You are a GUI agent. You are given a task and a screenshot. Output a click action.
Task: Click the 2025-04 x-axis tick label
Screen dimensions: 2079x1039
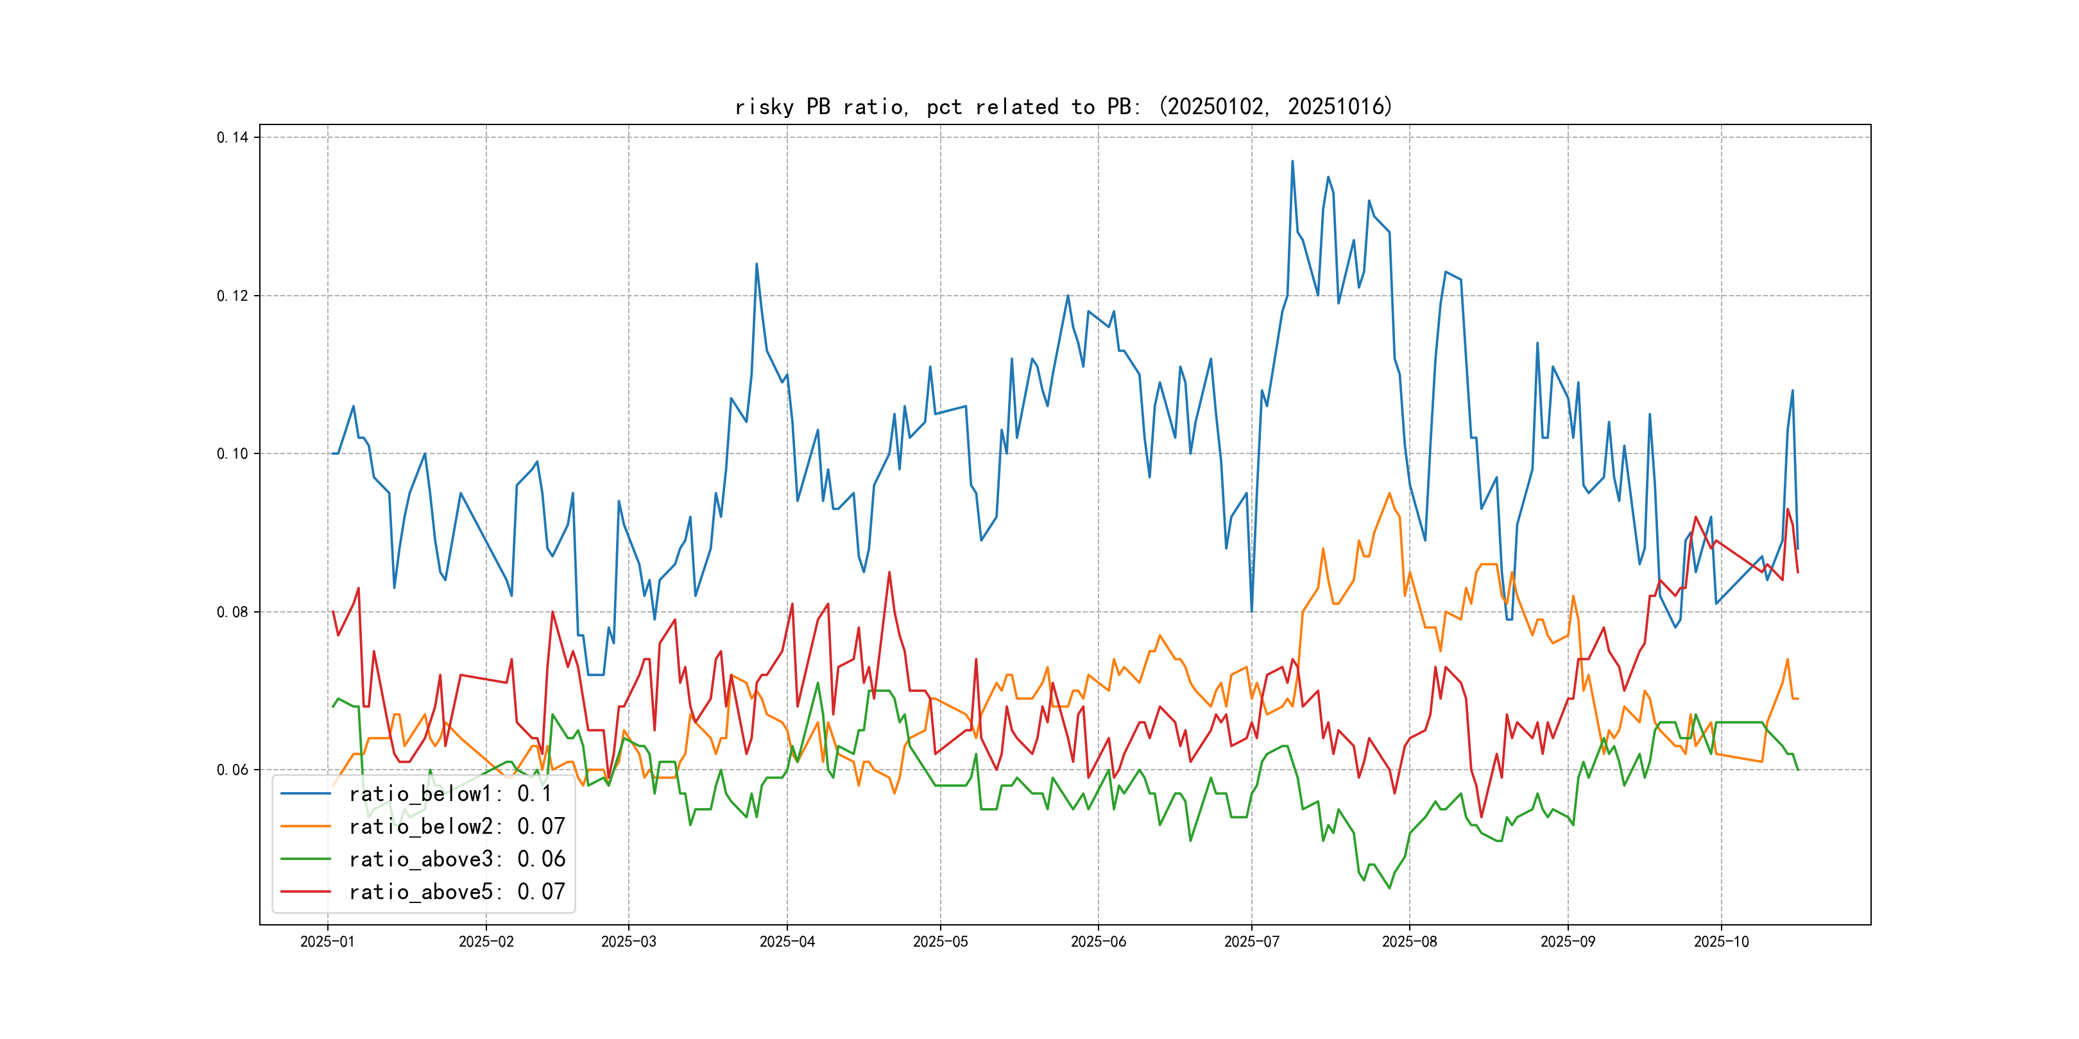coord(787,942)
